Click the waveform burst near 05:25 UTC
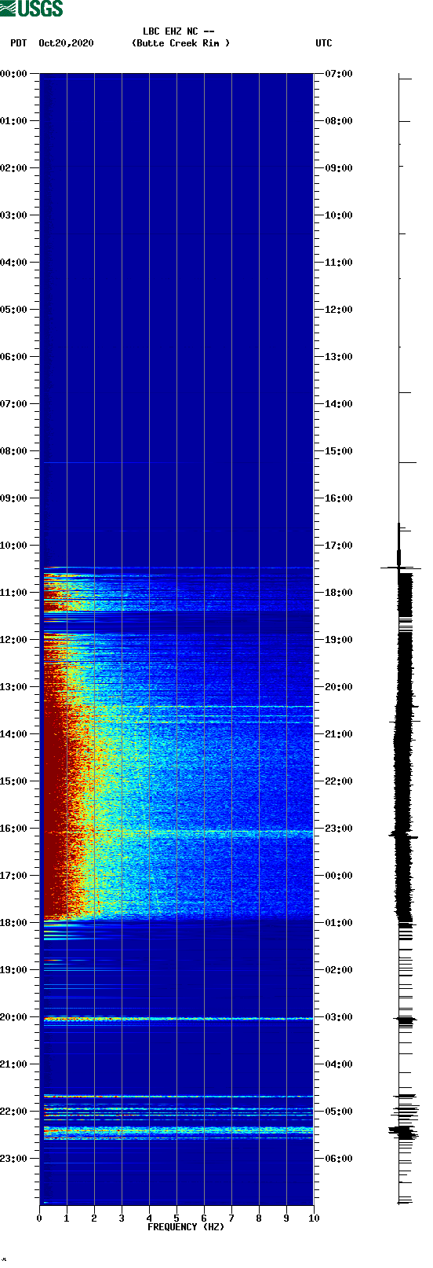 403,1132
